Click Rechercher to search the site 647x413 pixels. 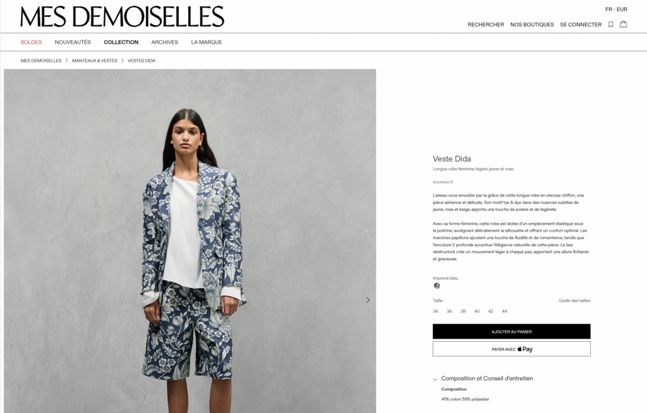486,25
